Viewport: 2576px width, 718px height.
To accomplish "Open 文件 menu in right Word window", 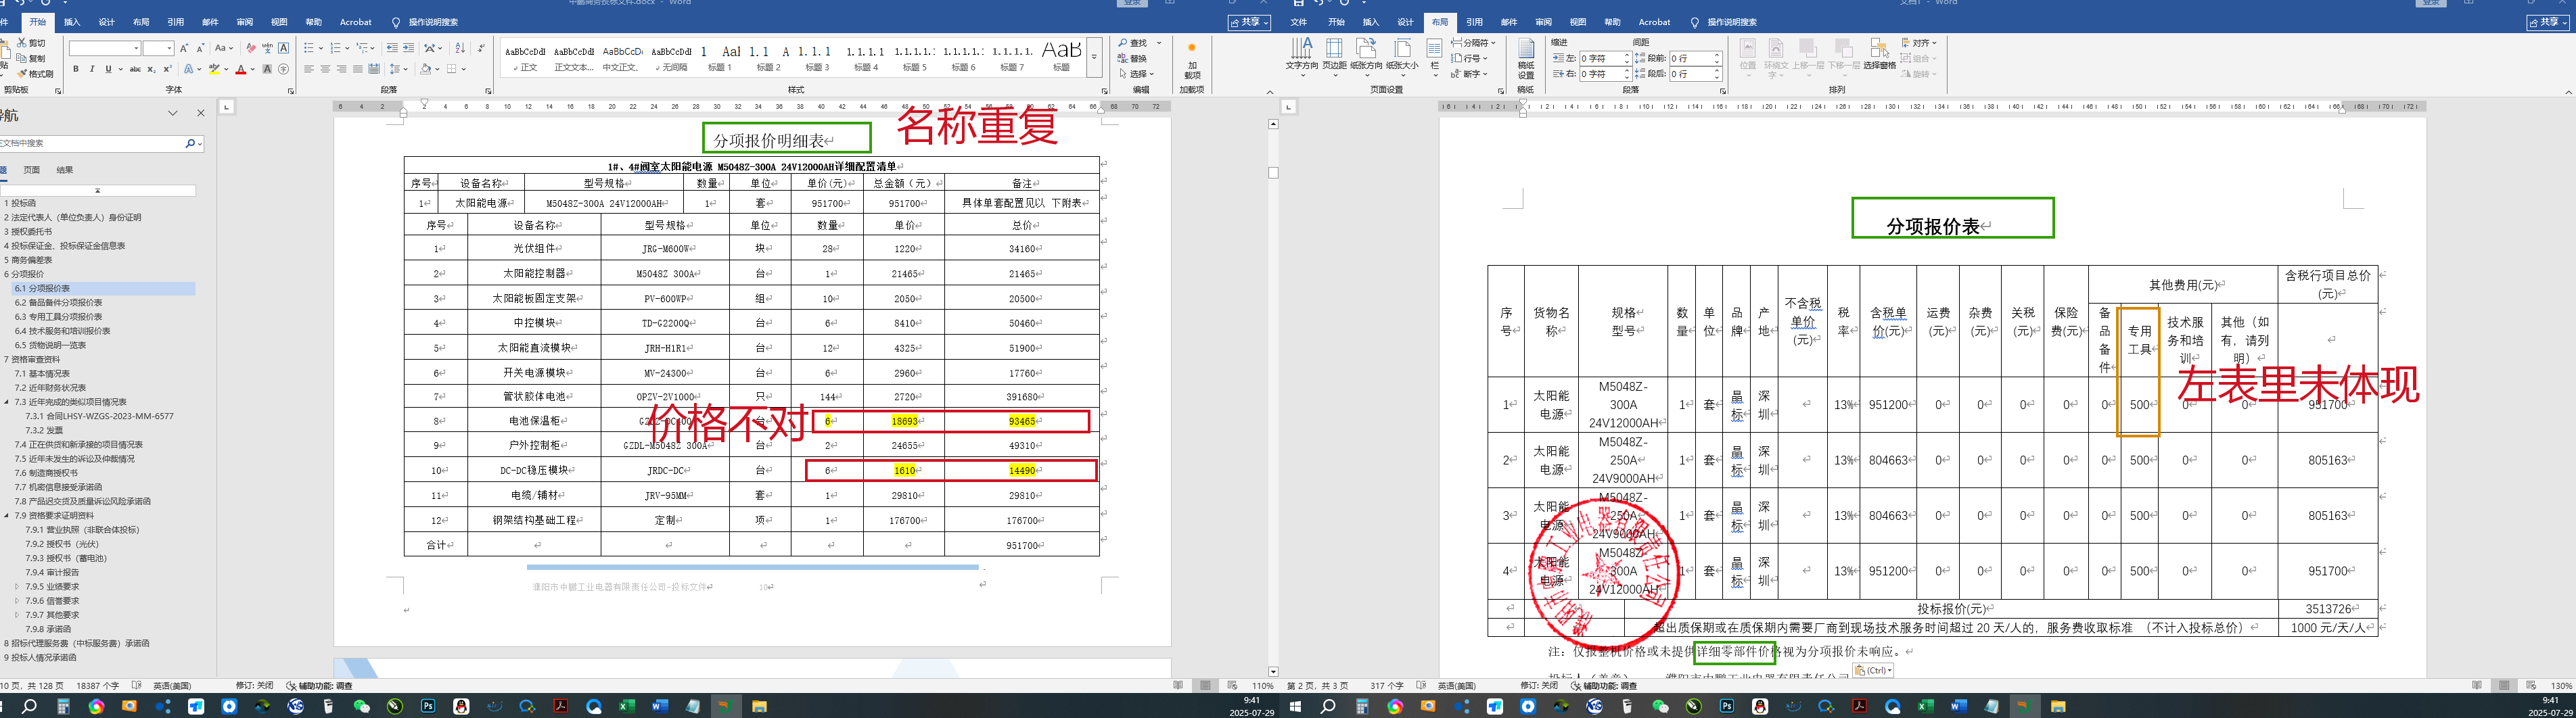I will [1298, 22].
